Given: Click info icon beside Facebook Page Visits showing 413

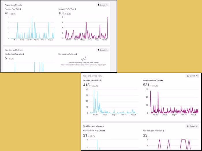Looking at the screenshot, I should [x=101, y=80].
